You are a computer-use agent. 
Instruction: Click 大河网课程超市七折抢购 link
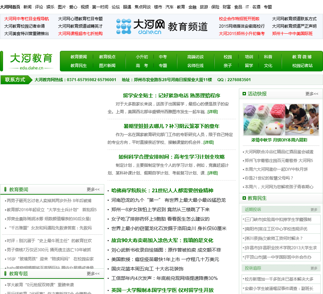point(80,34)
